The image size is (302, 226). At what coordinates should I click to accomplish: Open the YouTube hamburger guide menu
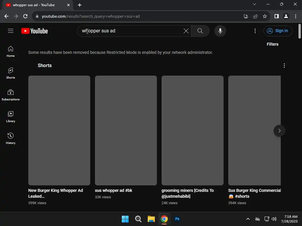tap(11, 31)
